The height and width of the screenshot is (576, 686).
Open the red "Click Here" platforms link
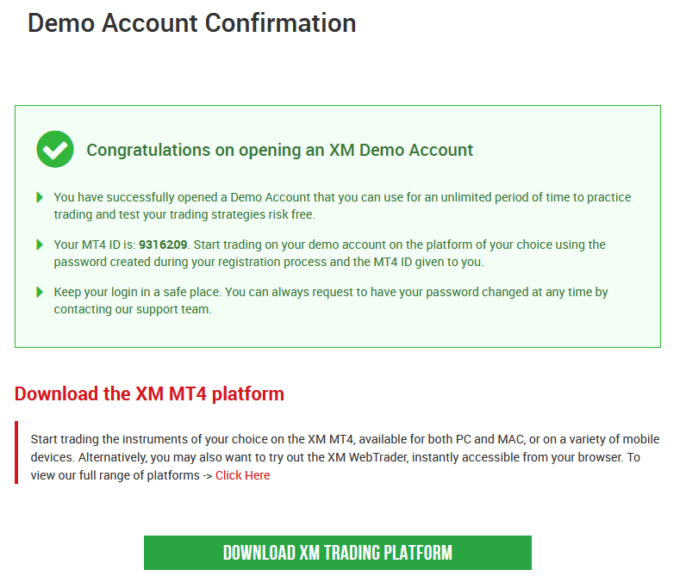pyautogui.click(x=242, y=475)
